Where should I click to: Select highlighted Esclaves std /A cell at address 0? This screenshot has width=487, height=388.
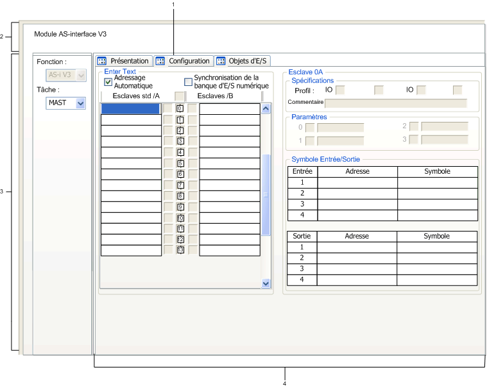[131, 108]
